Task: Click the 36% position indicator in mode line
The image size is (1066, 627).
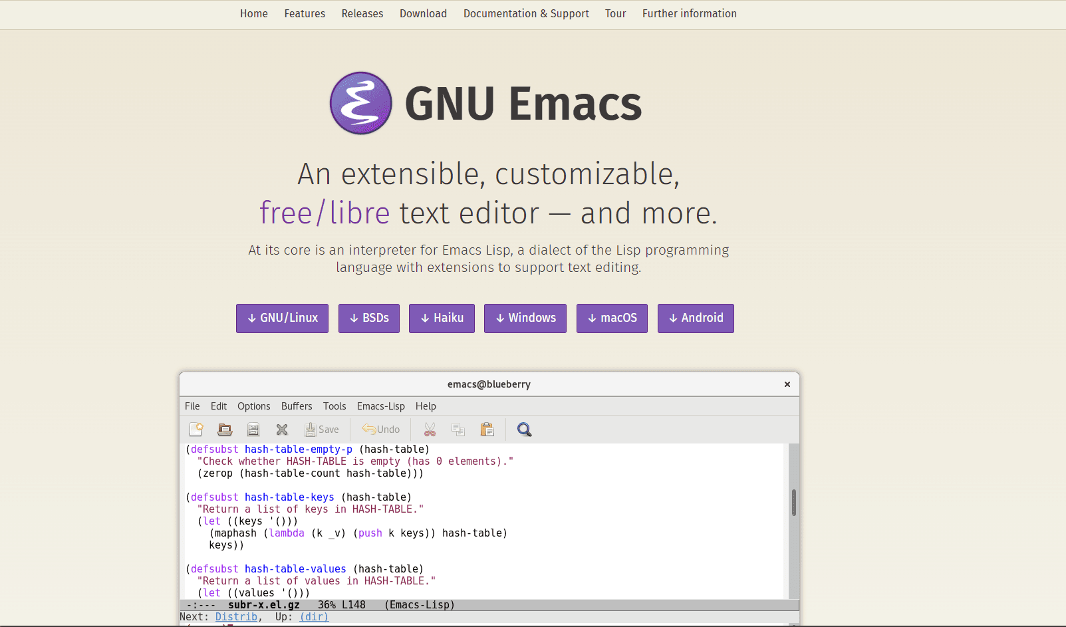Action: (x=327, y=605)
